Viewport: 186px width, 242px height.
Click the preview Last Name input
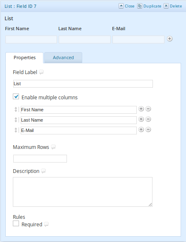click(85, 40)
